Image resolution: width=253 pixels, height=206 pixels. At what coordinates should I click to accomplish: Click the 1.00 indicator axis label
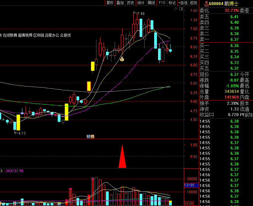194,145
